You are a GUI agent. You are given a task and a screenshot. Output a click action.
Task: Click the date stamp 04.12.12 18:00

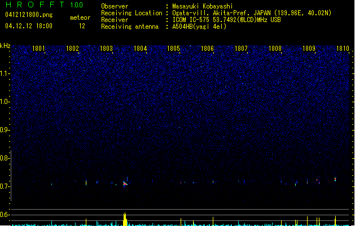click(29, 26)
